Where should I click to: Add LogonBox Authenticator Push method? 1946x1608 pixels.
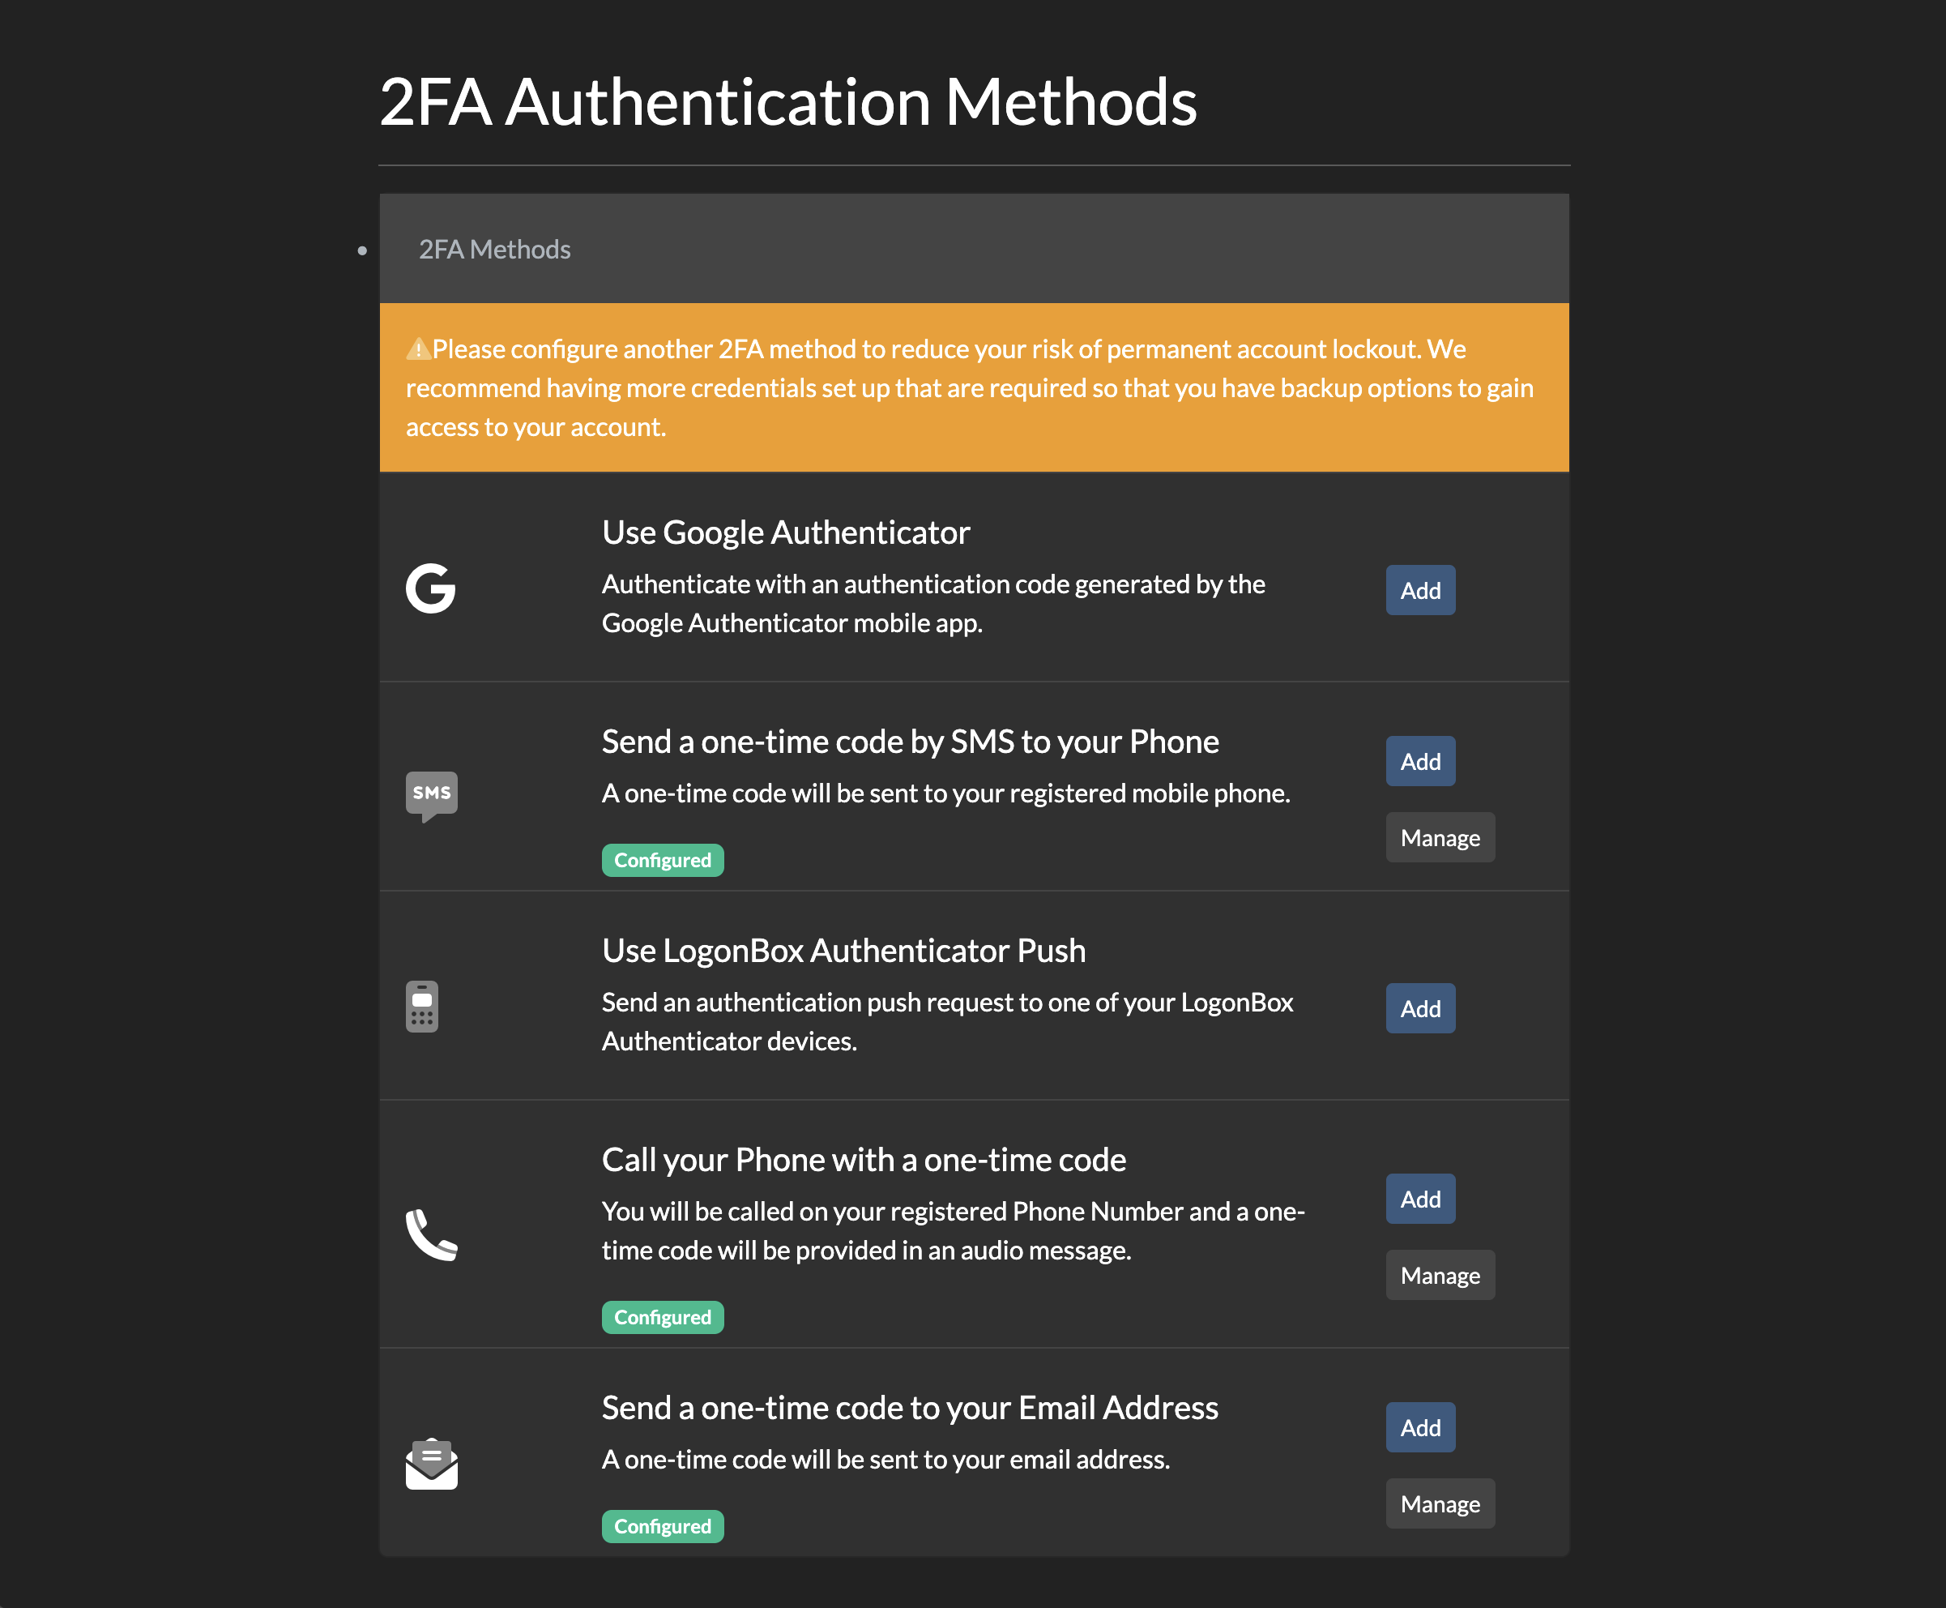[1419, 1009]
